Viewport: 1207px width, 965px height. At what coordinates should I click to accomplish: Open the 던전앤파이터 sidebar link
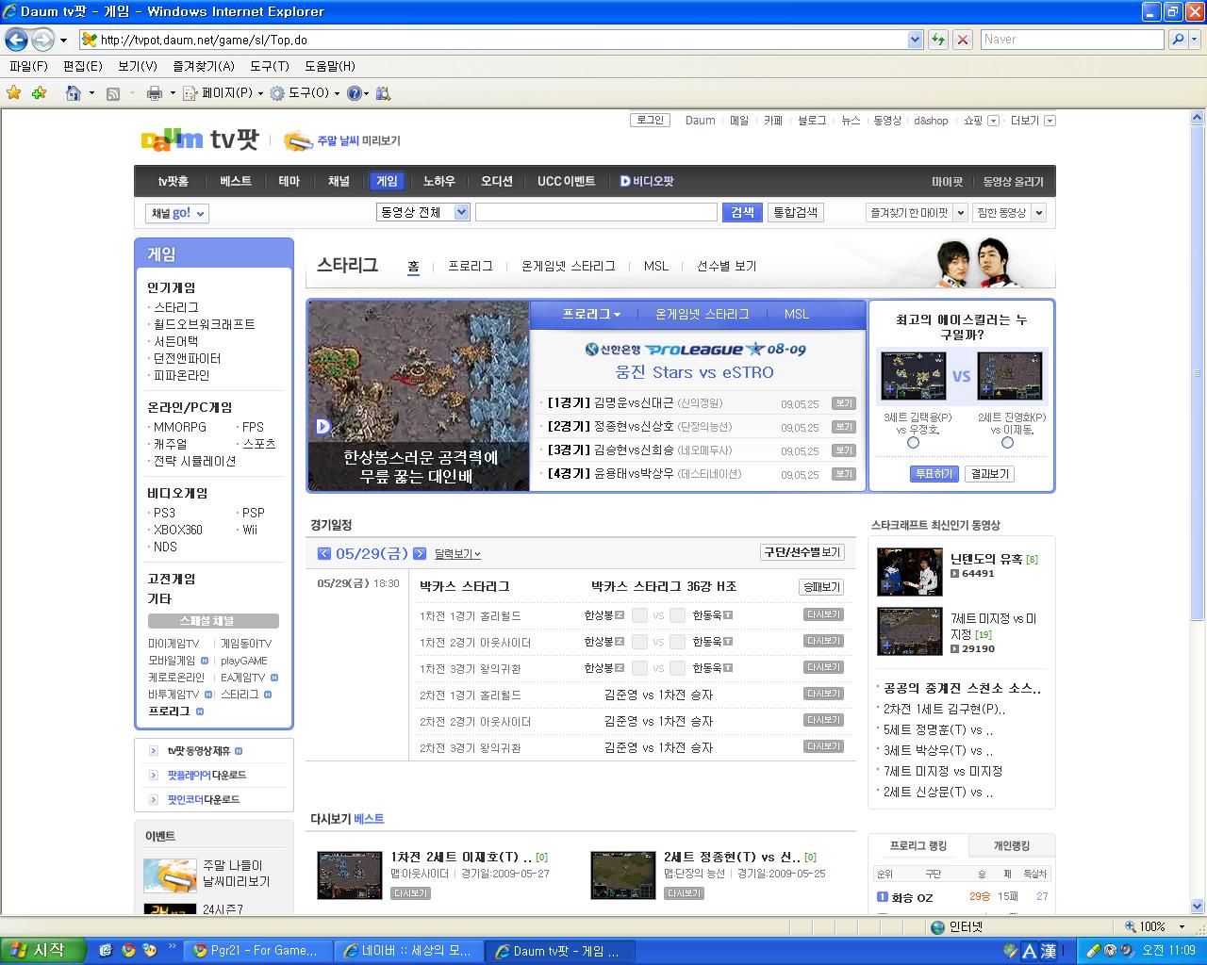tap(187, 358)
